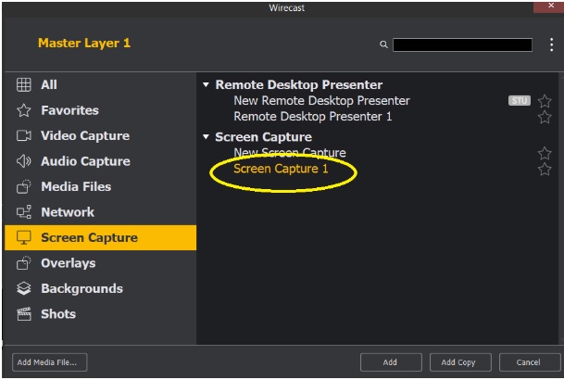
Task: Show the Backgrounds category label
Action: 82,288
